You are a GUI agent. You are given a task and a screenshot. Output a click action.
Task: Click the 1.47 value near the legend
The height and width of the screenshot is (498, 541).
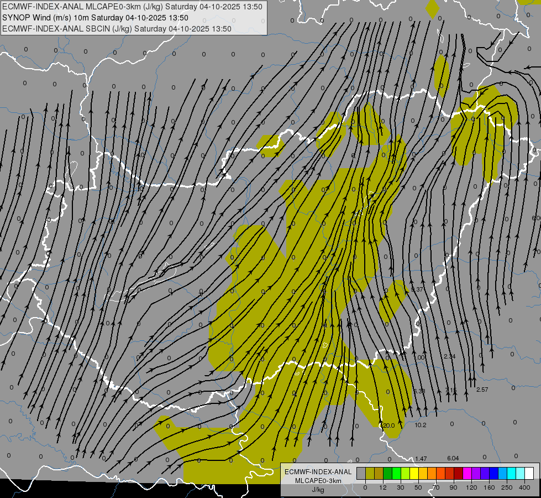pyautogui.click(x=421, y=459)
